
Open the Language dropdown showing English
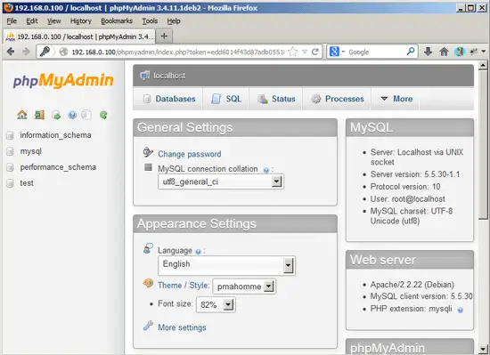[226, 265]
